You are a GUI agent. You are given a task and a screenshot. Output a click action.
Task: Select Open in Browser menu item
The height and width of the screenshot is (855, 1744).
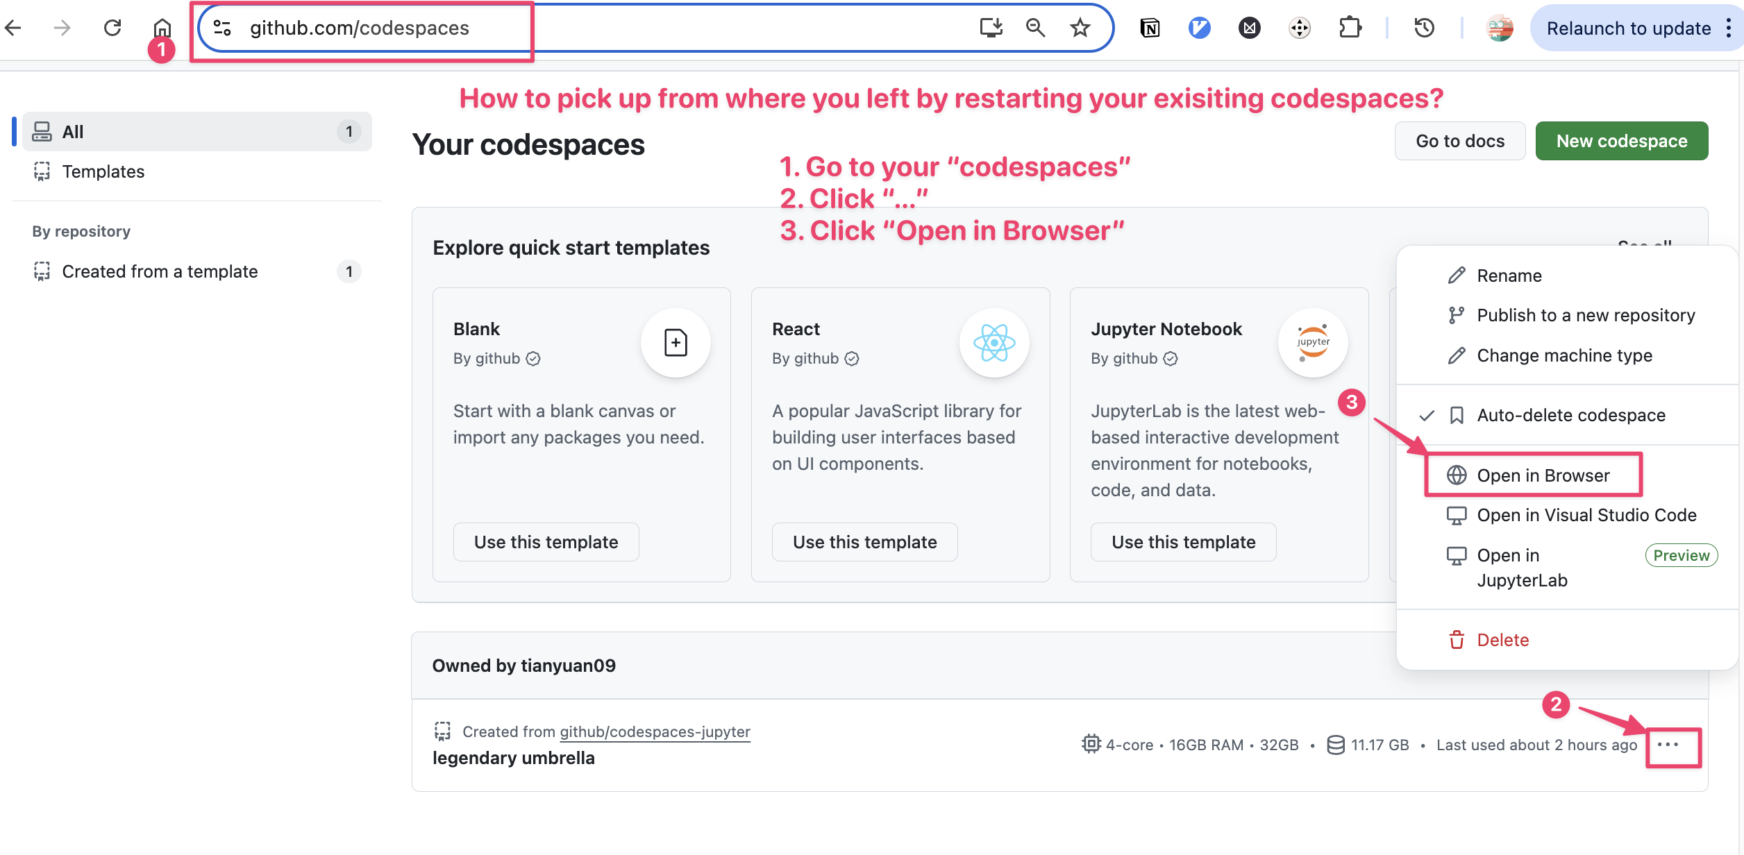(1543, 475)
